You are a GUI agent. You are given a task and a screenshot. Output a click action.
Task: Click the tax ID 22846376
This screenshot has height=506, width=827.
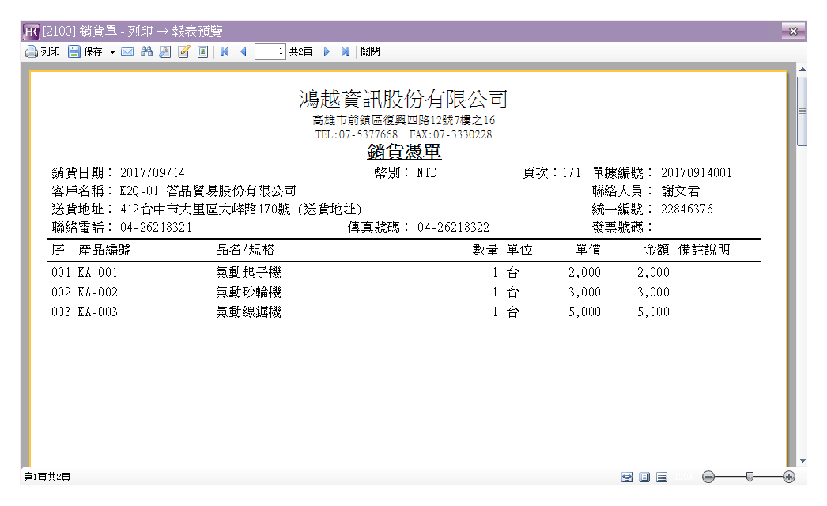[687, 209]
